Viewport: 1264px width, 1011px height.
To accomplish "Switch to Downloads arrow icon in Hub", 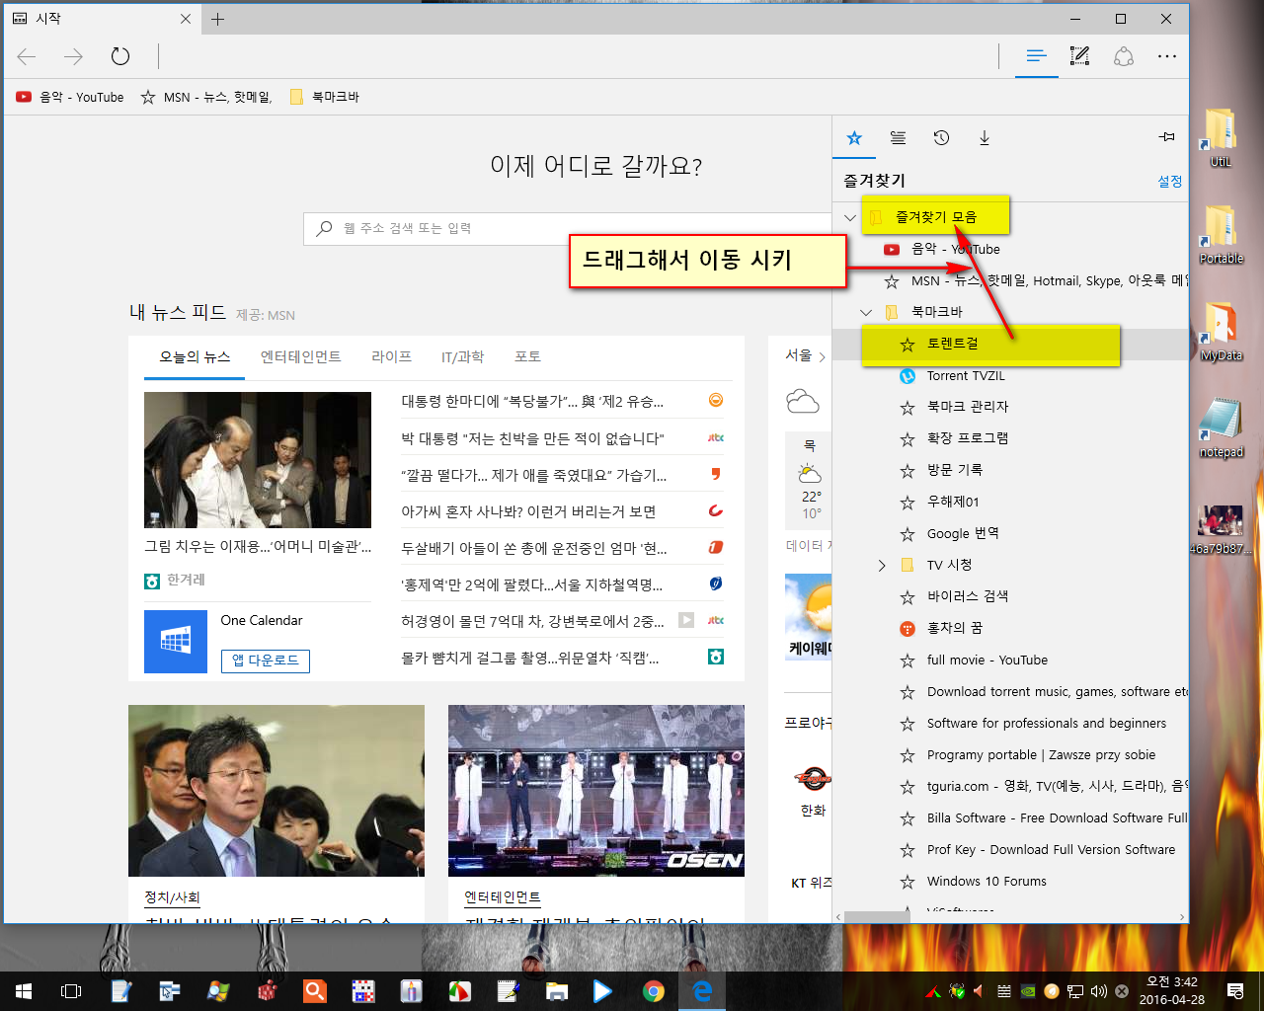I will tap(985, 138).
